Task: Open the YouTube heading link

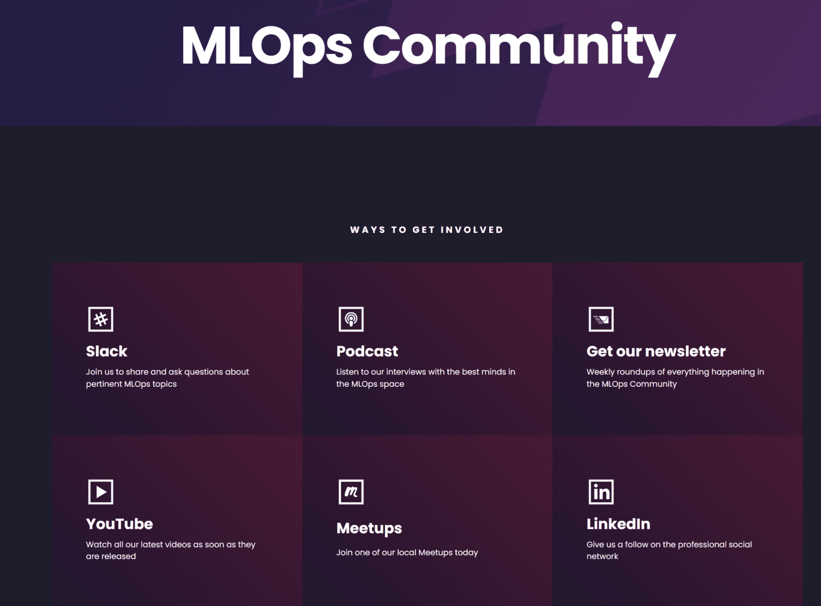Action: click(x=120, y=524)
